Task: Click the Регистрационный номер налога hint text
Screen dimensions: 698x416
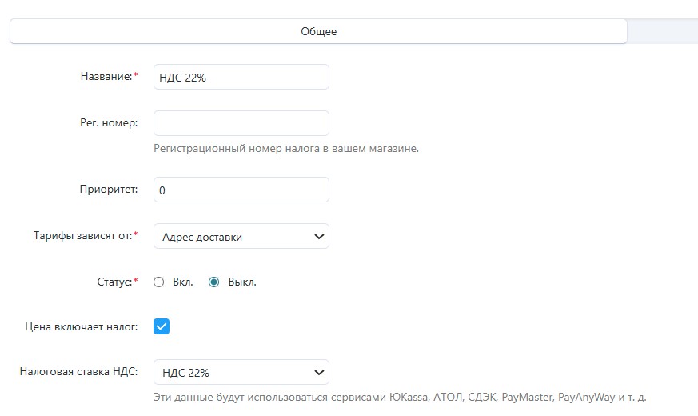Action: tap(285, 148)
